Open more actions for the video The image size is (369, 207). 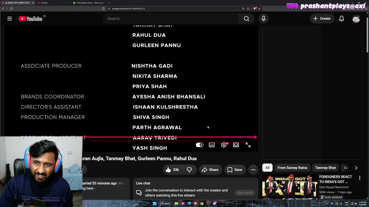tap(253, 170)
